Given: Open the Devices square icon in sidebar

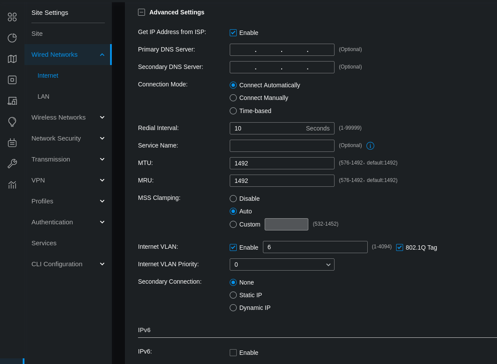Looking at the screenshot, I should [x=12, y=80].
